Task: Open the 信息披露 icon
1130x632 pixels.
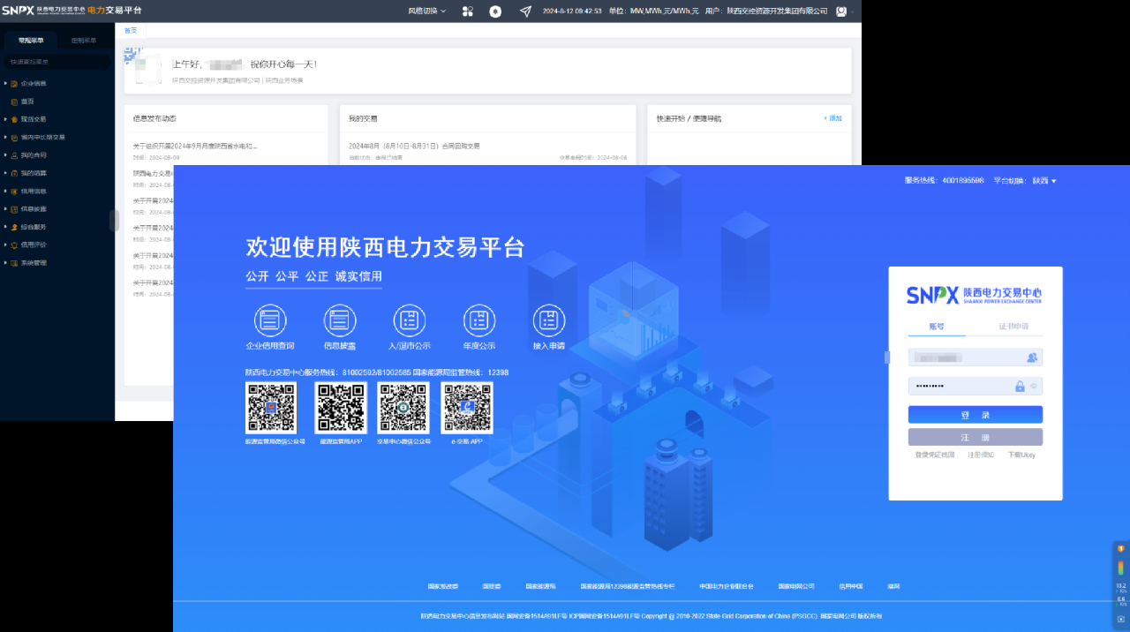Action: tap(339, 320)
